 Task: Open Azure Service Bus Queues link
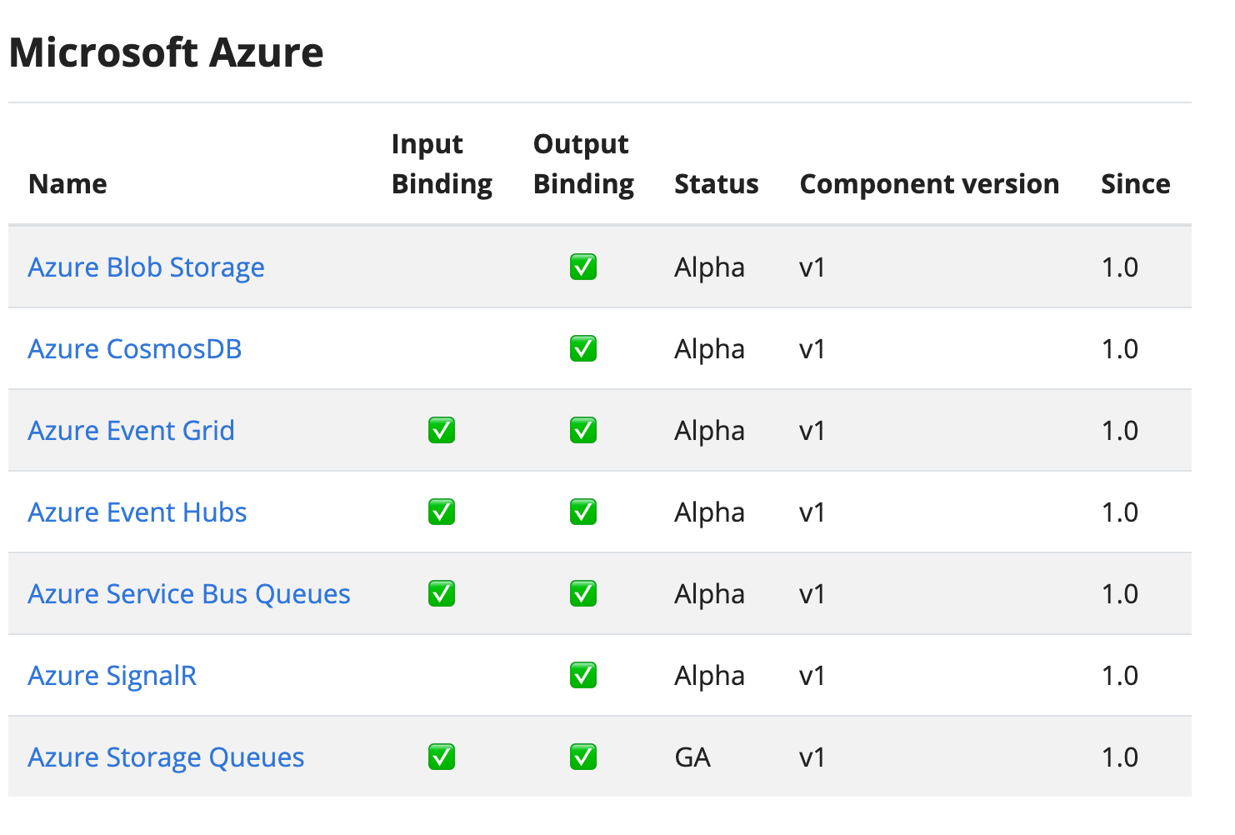188,594
